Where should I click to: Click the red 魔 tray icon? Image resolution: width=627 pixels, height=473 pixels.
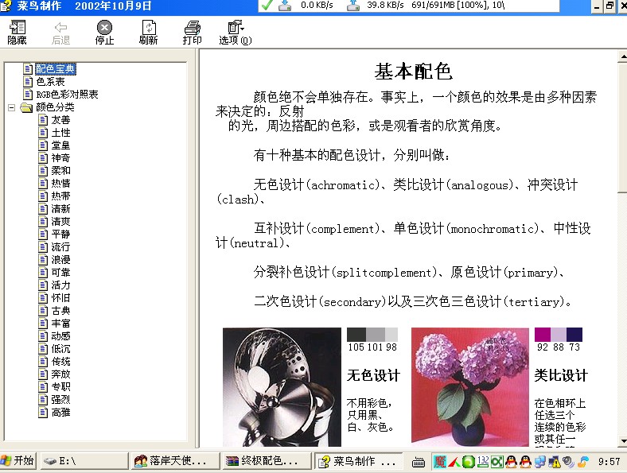[439, 462]
